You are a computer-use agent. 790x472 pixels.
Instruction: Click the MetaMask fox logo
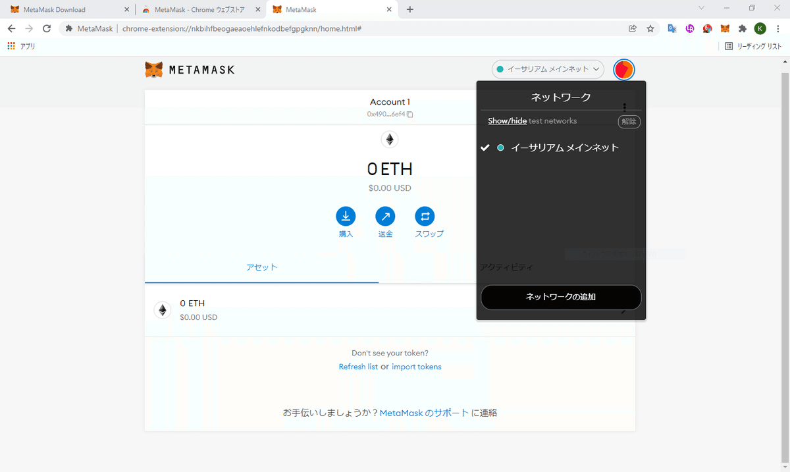click(154, 70)
